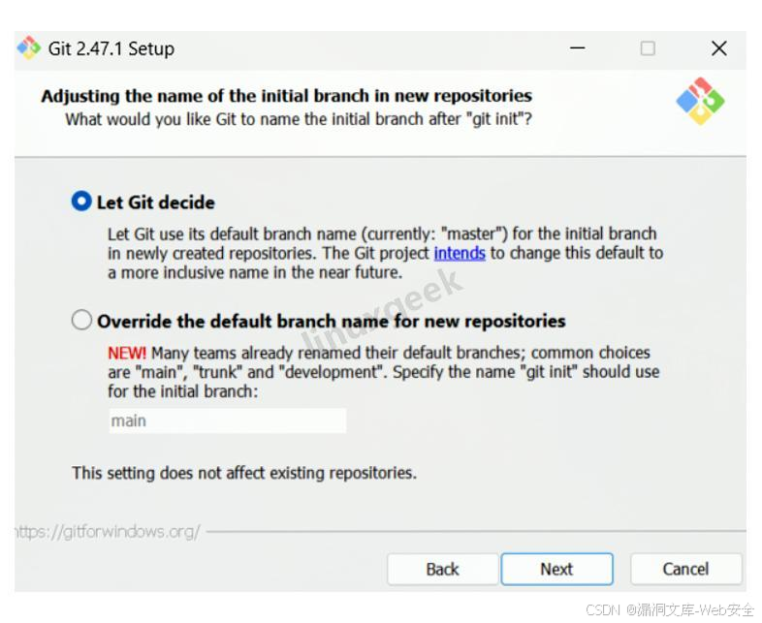Cancel the Git setup

(685, 569)
